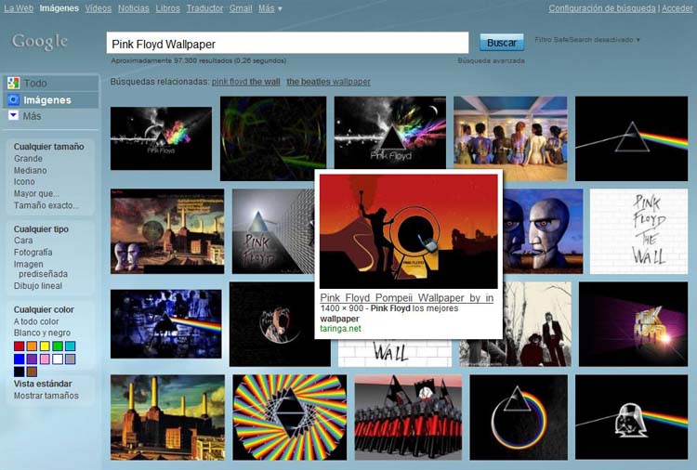Pick the blue color swatch
Viewport: 697px width, 470px height.
(20, 359)
